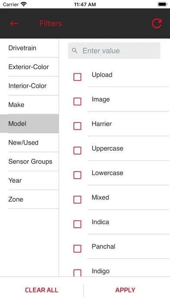170x303 pixels.
Task: Switch to the Exterior-Color filter
Action: click(29, 67)
